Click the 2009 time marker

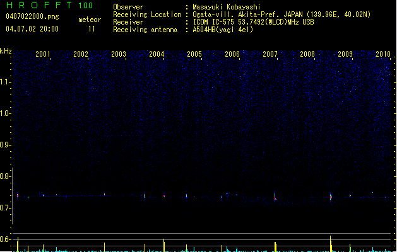[345, 54]
